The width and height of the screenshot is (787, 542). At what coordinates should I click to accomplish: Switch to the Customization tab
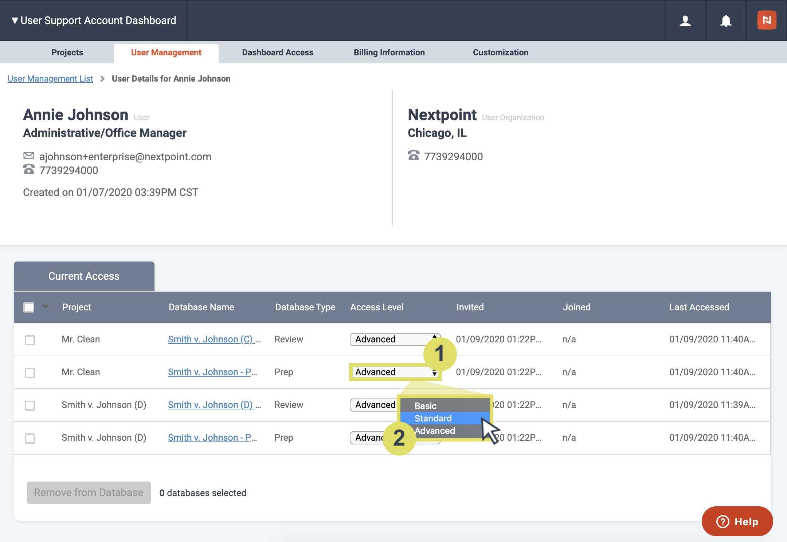(x=501, y=52)
